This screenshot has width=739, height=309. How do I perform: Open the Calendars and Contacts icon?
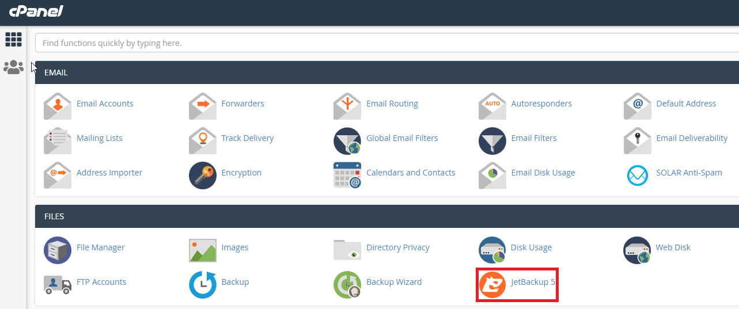[x=347, y=174]
